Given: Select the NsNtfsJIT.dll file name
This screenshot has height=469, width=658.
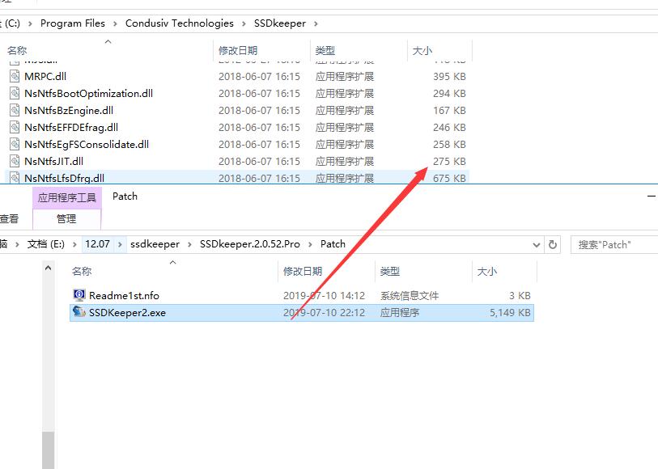Looking at the screenshot, I should [x=53, y=161].
